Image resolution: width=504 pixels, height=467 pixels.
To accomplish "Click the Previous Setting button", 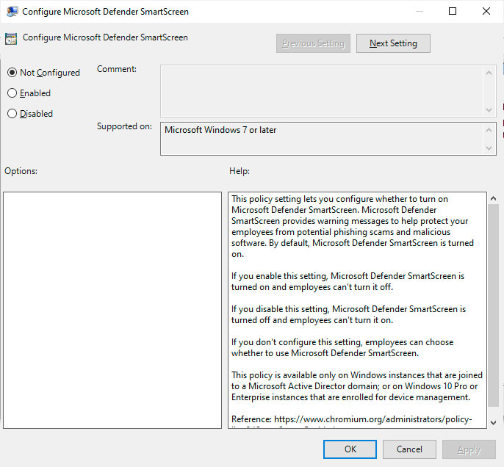I will [313, 43].
